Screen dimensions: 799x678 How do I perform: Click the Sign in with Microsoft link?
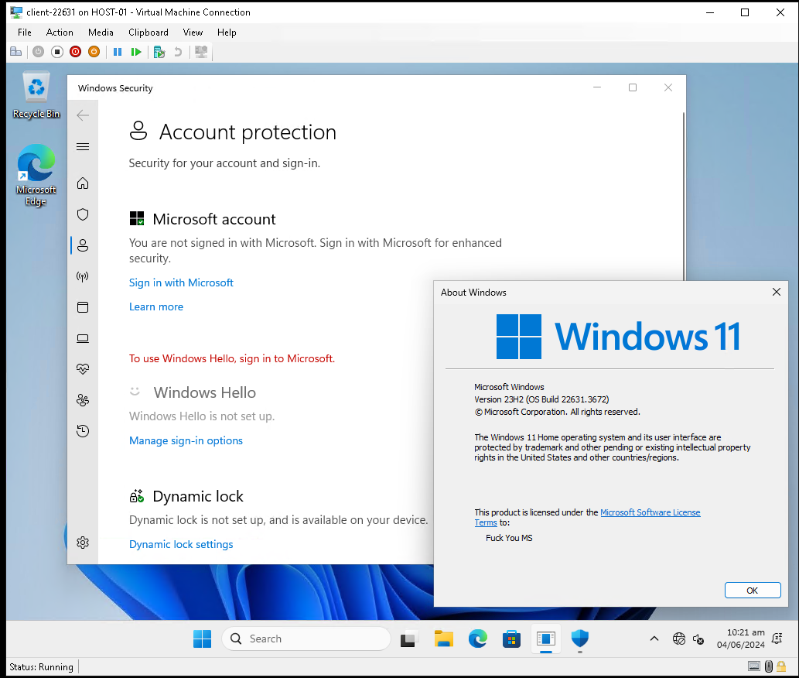tap(181, 282)
